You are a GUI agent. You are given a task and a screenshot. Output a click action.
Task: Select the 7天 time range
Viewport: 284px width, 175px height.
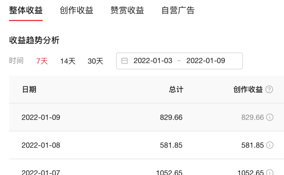coord(42,61)
